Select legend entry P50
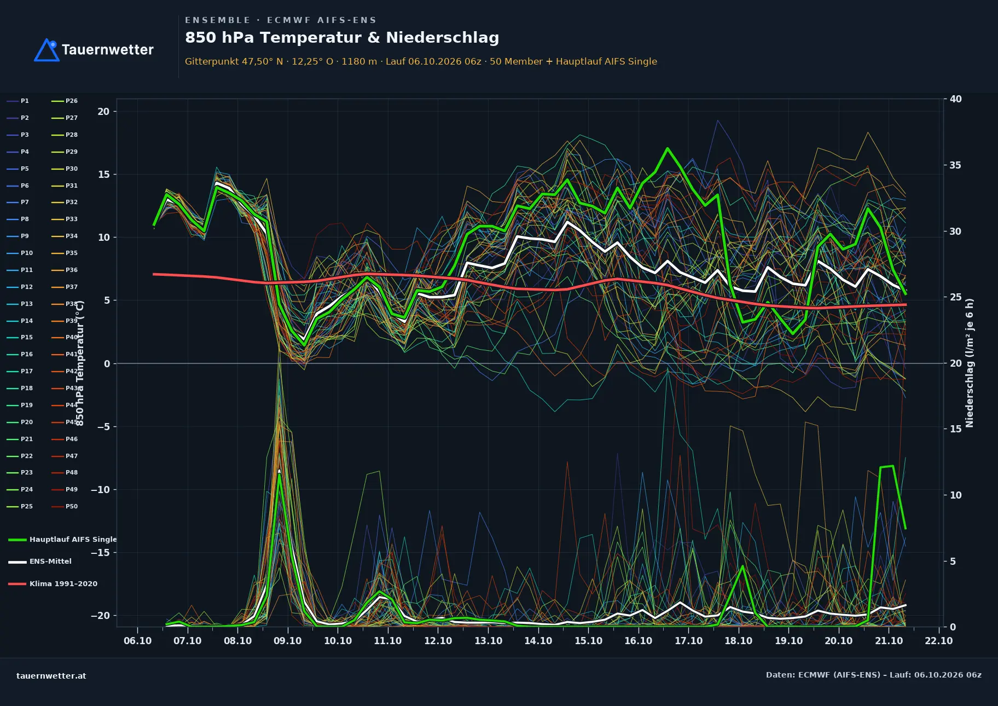The image size is (998, 706). coord(65,506)
